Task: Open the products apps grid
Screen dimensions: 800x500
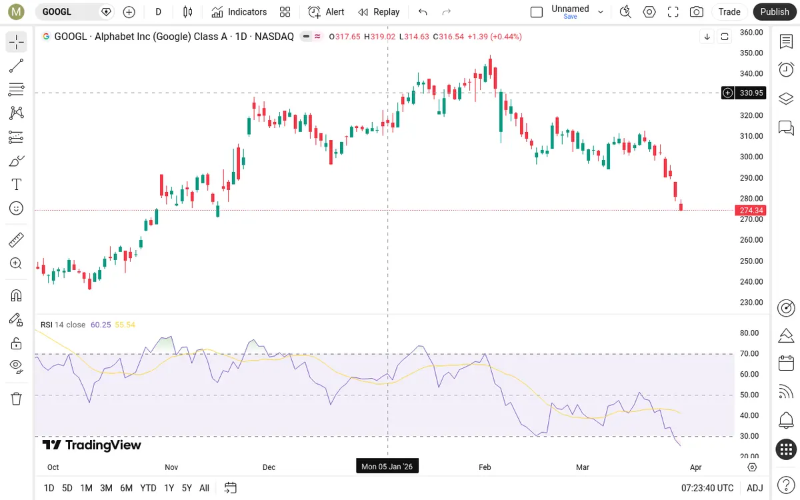Action: 786,449
